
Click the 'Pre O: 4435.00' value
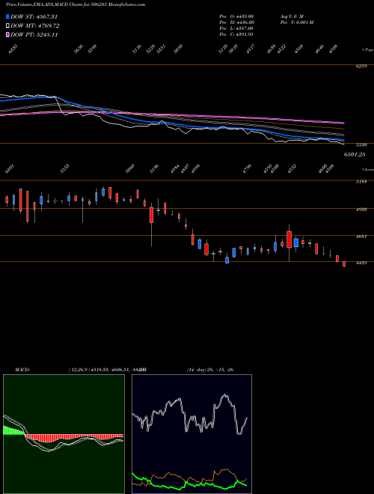point(236,16)
